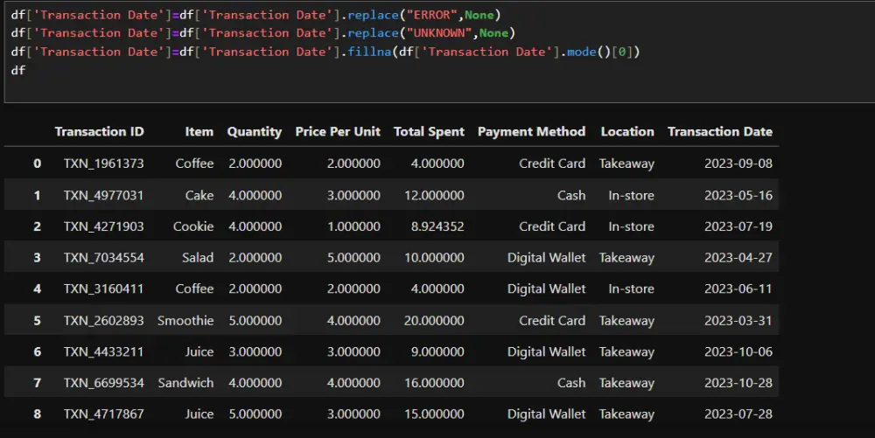
Task: Click date 2023-07-19
Action: pos(738,226)
